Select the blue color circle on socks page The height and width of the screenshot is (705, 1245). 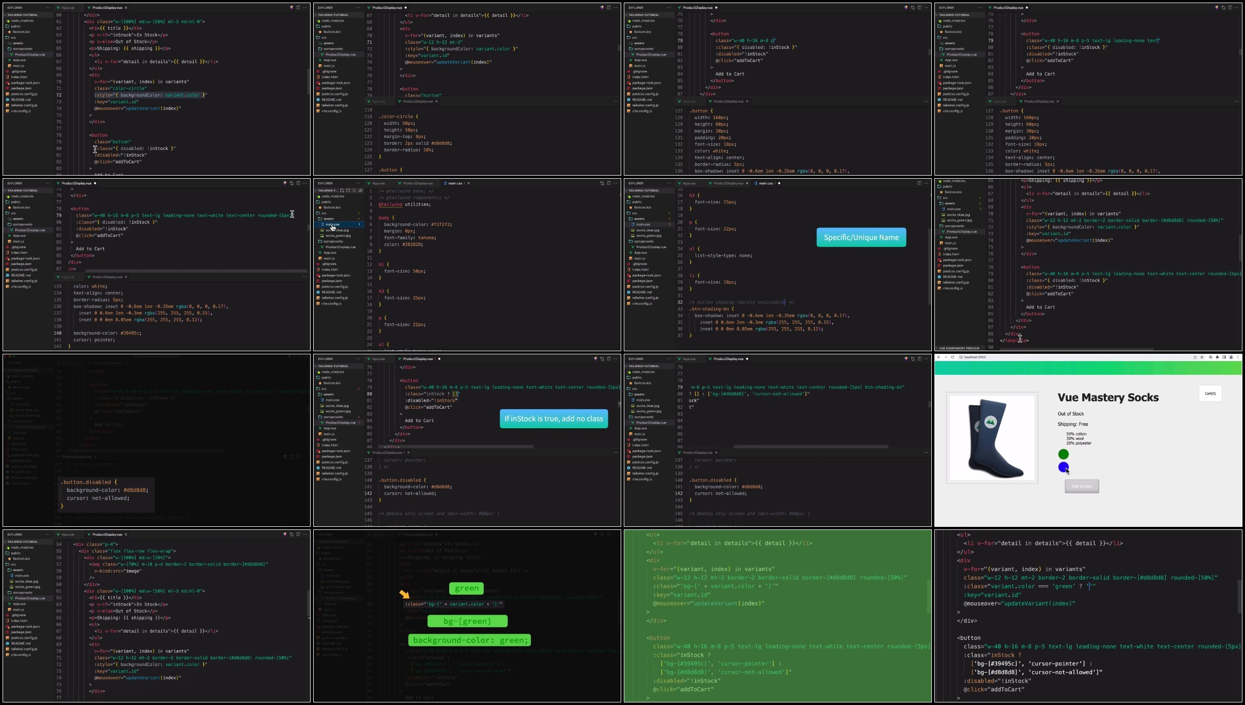[1063, 467]
